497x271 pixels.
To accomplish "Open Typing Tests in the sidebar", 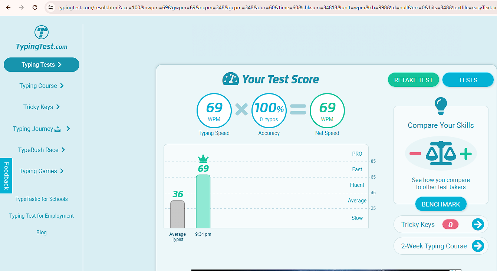I will pyautogui.click(x=42, y=65).
